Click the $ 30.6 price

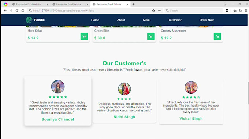pos(100,38)
